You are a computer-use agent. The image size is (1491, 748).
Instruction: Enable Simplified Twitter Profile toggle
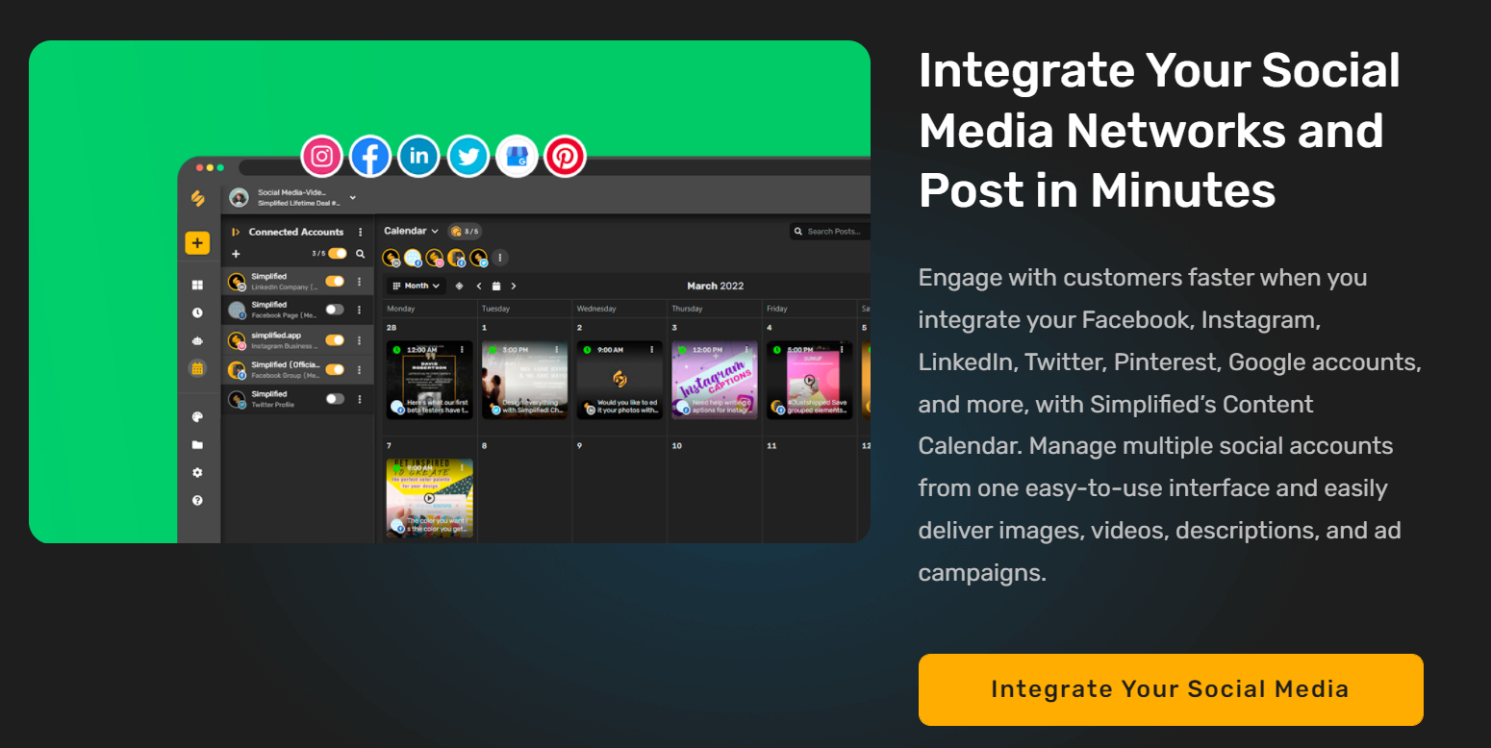tap(335, 399)
